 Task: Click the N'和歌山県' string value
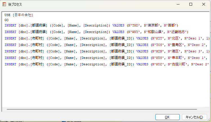click(154, 32)
